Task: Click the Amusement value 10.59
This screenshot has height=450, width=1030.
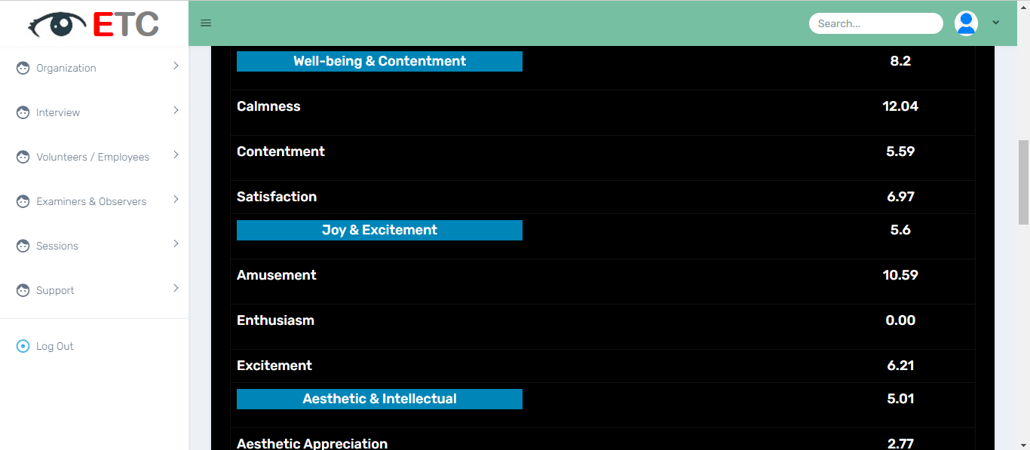Action: click(x=900, y=275)
